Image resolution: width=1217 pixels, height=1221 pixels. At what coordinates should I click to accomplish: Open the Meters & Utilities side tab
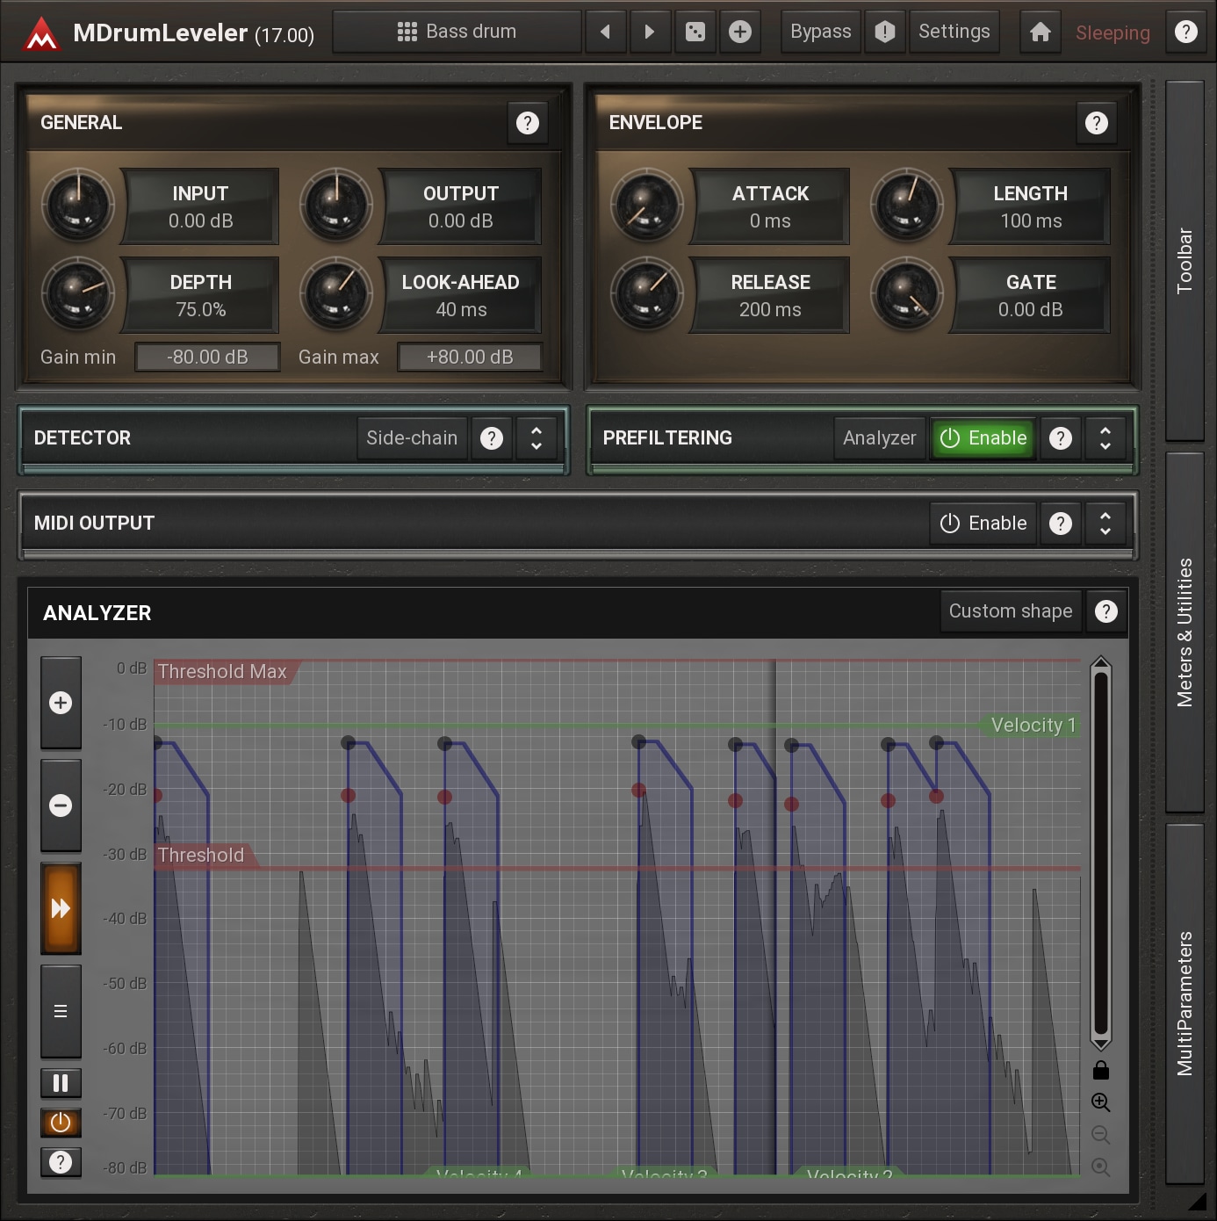[x=1185, y=632]
